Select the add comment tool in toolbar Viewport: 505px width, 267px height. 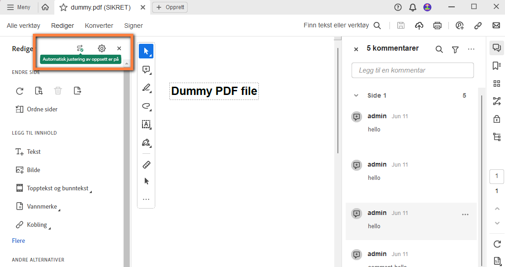[x=146, y=69]
